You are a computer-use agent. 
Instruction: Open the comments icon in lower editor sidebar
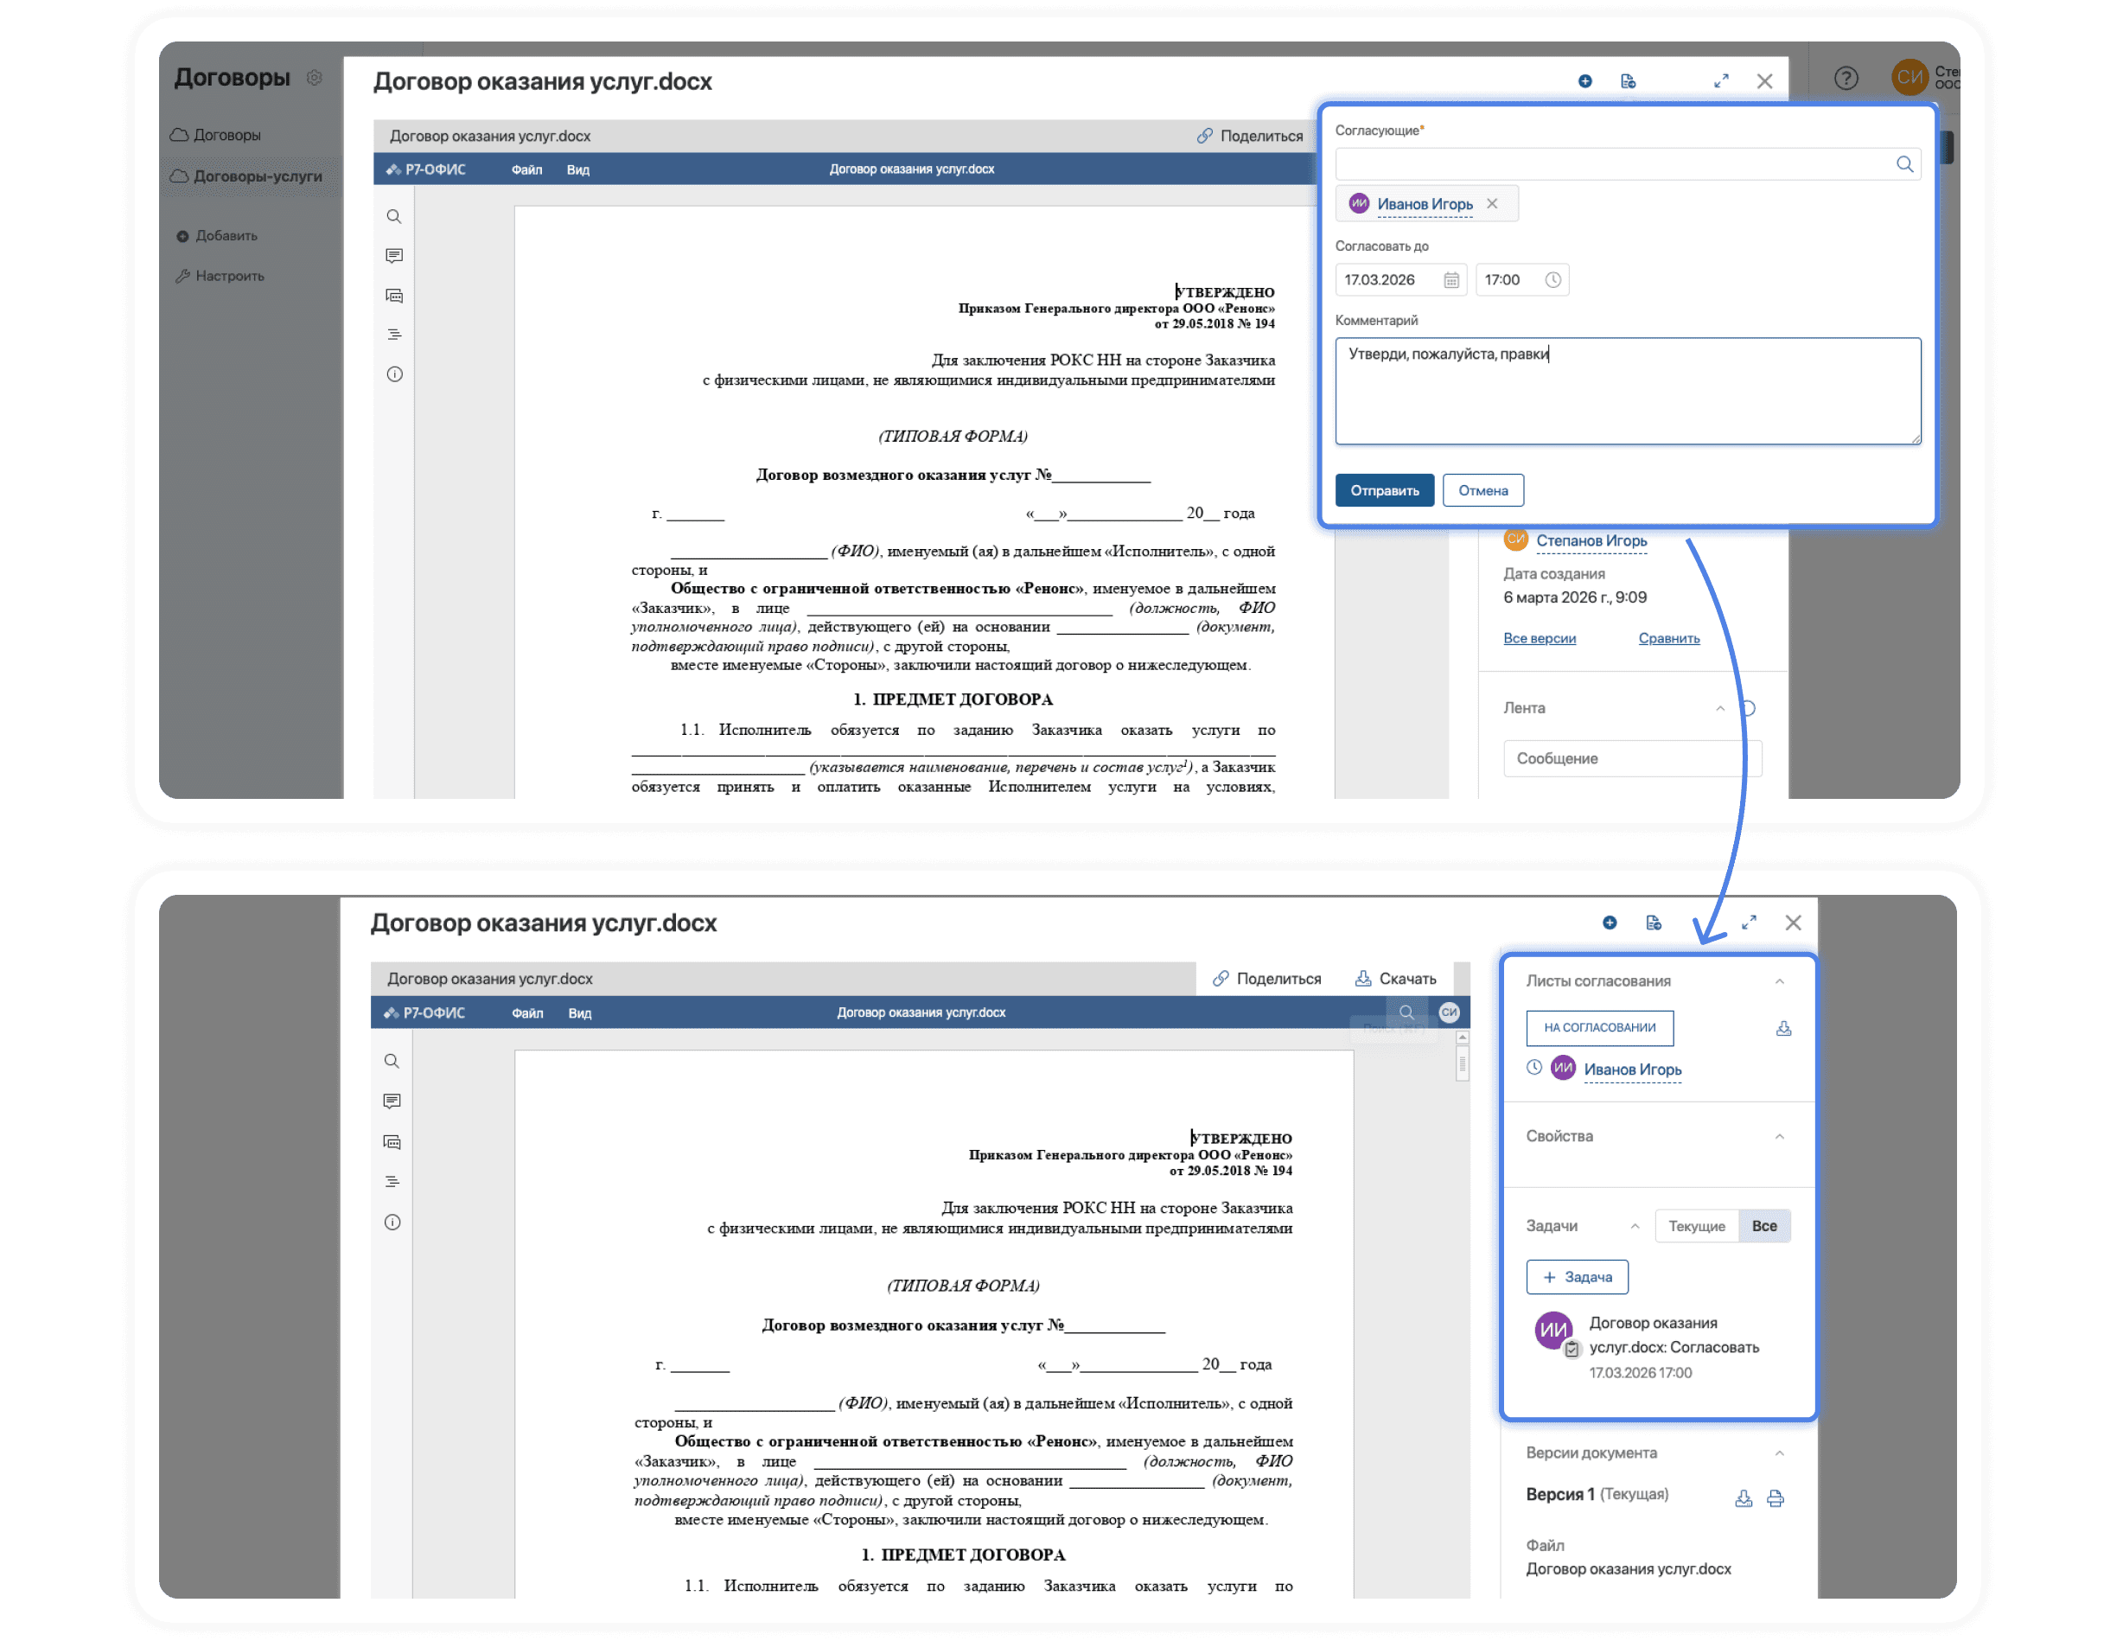pyautogui.click(x=392, y=1101)
